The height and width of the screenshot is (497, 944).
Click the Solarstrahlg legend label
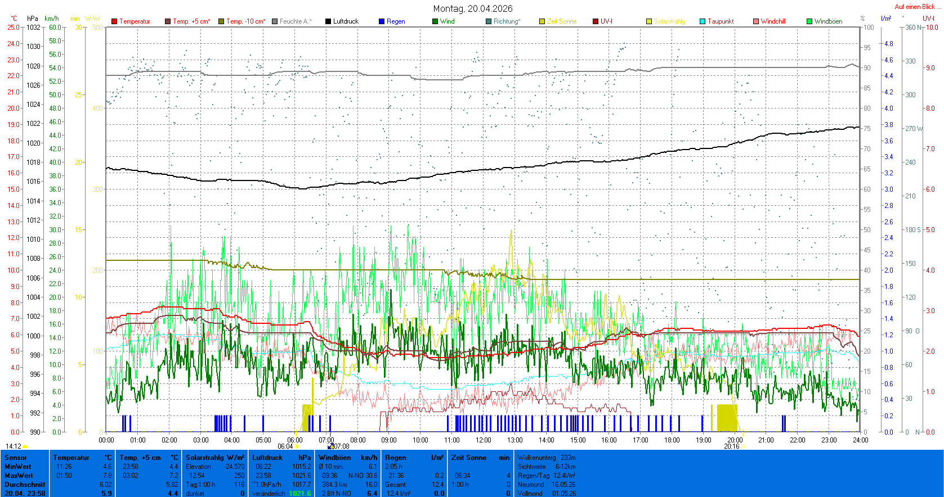point(669,21)
